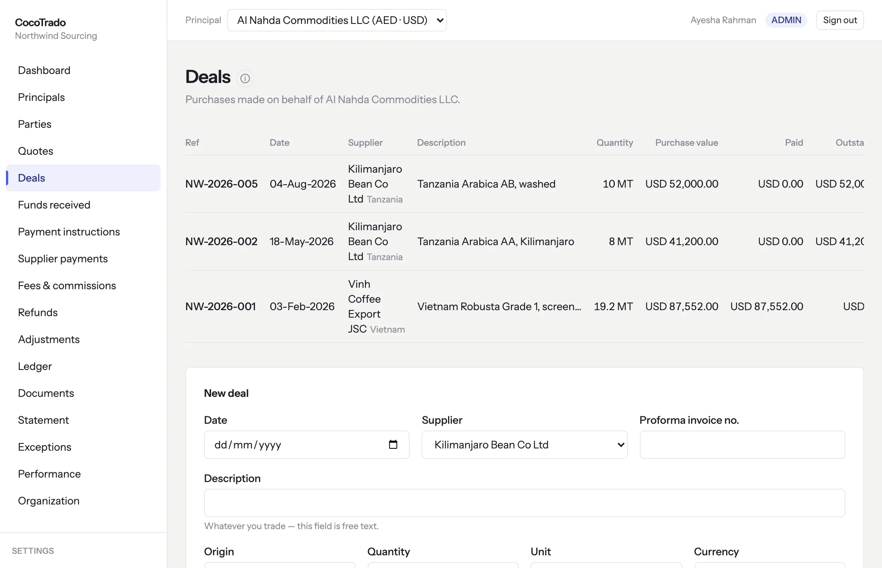882x568 pixels.
Task: Click the Ref column header
Action: 192,143
